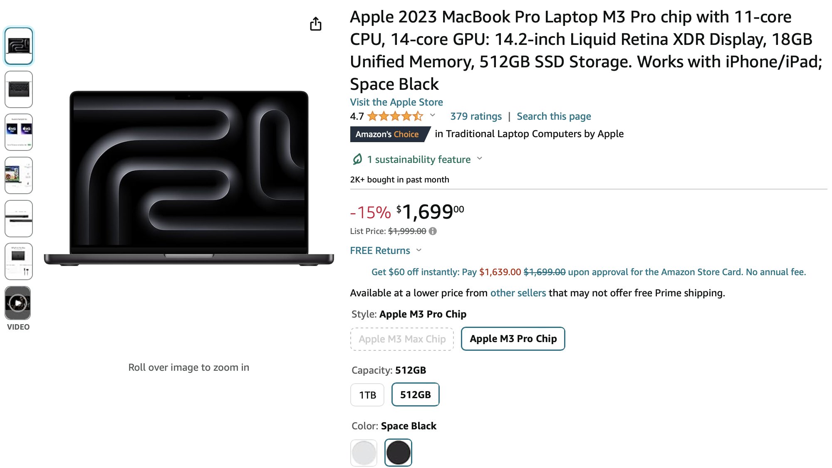Viewport: 832px width, 468px height.
Task: Click the star rating graphic
Action: pyautogui.click(x=395, y=116)
